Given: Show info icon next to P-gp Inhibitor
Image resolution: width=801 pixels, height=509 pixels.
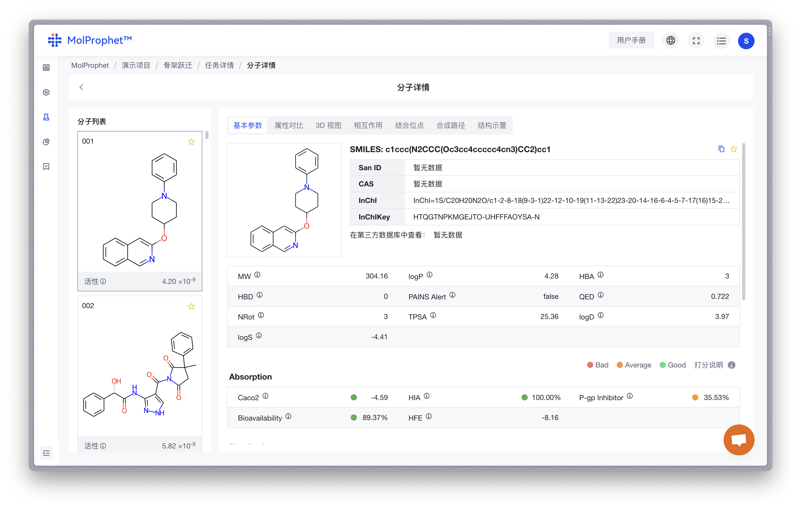Looking at the screenshot, I should pos(629,396).
